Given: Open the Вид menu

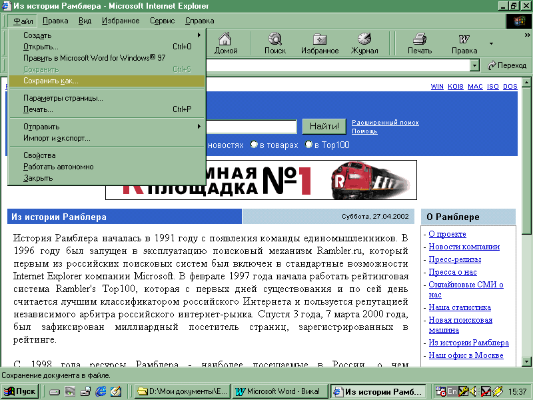Looking at the screenshot, I should [85, 21].
